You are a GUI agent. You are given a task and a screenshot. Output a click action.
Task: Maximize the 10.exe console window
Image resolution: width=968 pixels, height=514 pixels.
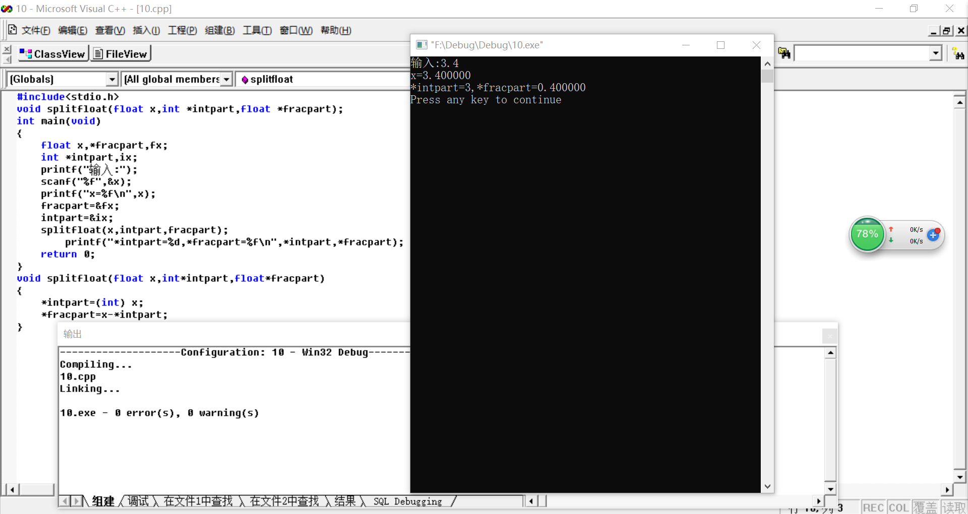(721, 45)
